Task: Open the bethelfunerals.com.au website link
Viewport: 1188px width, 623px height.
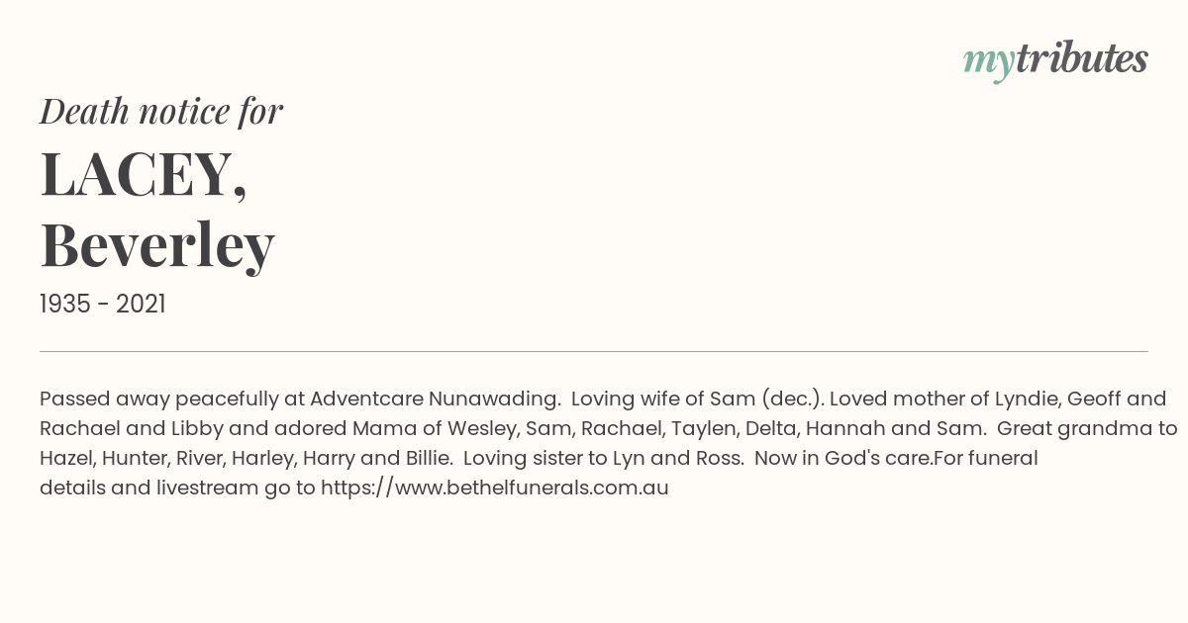Action: [x=495, y=488]
